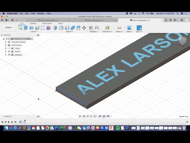Activate the Alex's Nameplate2 component radio button
This screenshot has width=190, height=143.
[x=32, y=39]
